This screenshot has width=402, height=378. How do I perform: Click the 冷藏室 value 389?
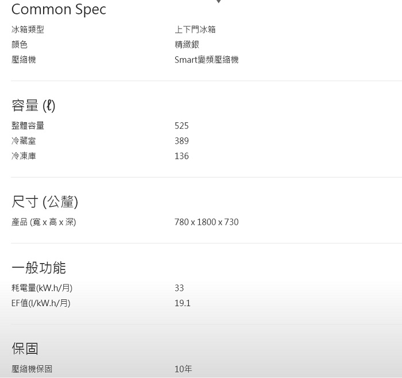pyautogui.click(x=182, y=141)
